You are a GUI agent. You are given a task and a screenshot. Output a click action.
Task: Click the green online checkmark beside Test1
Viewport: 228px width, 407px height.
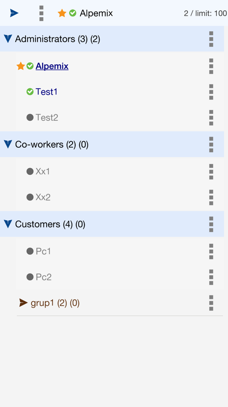30,92
